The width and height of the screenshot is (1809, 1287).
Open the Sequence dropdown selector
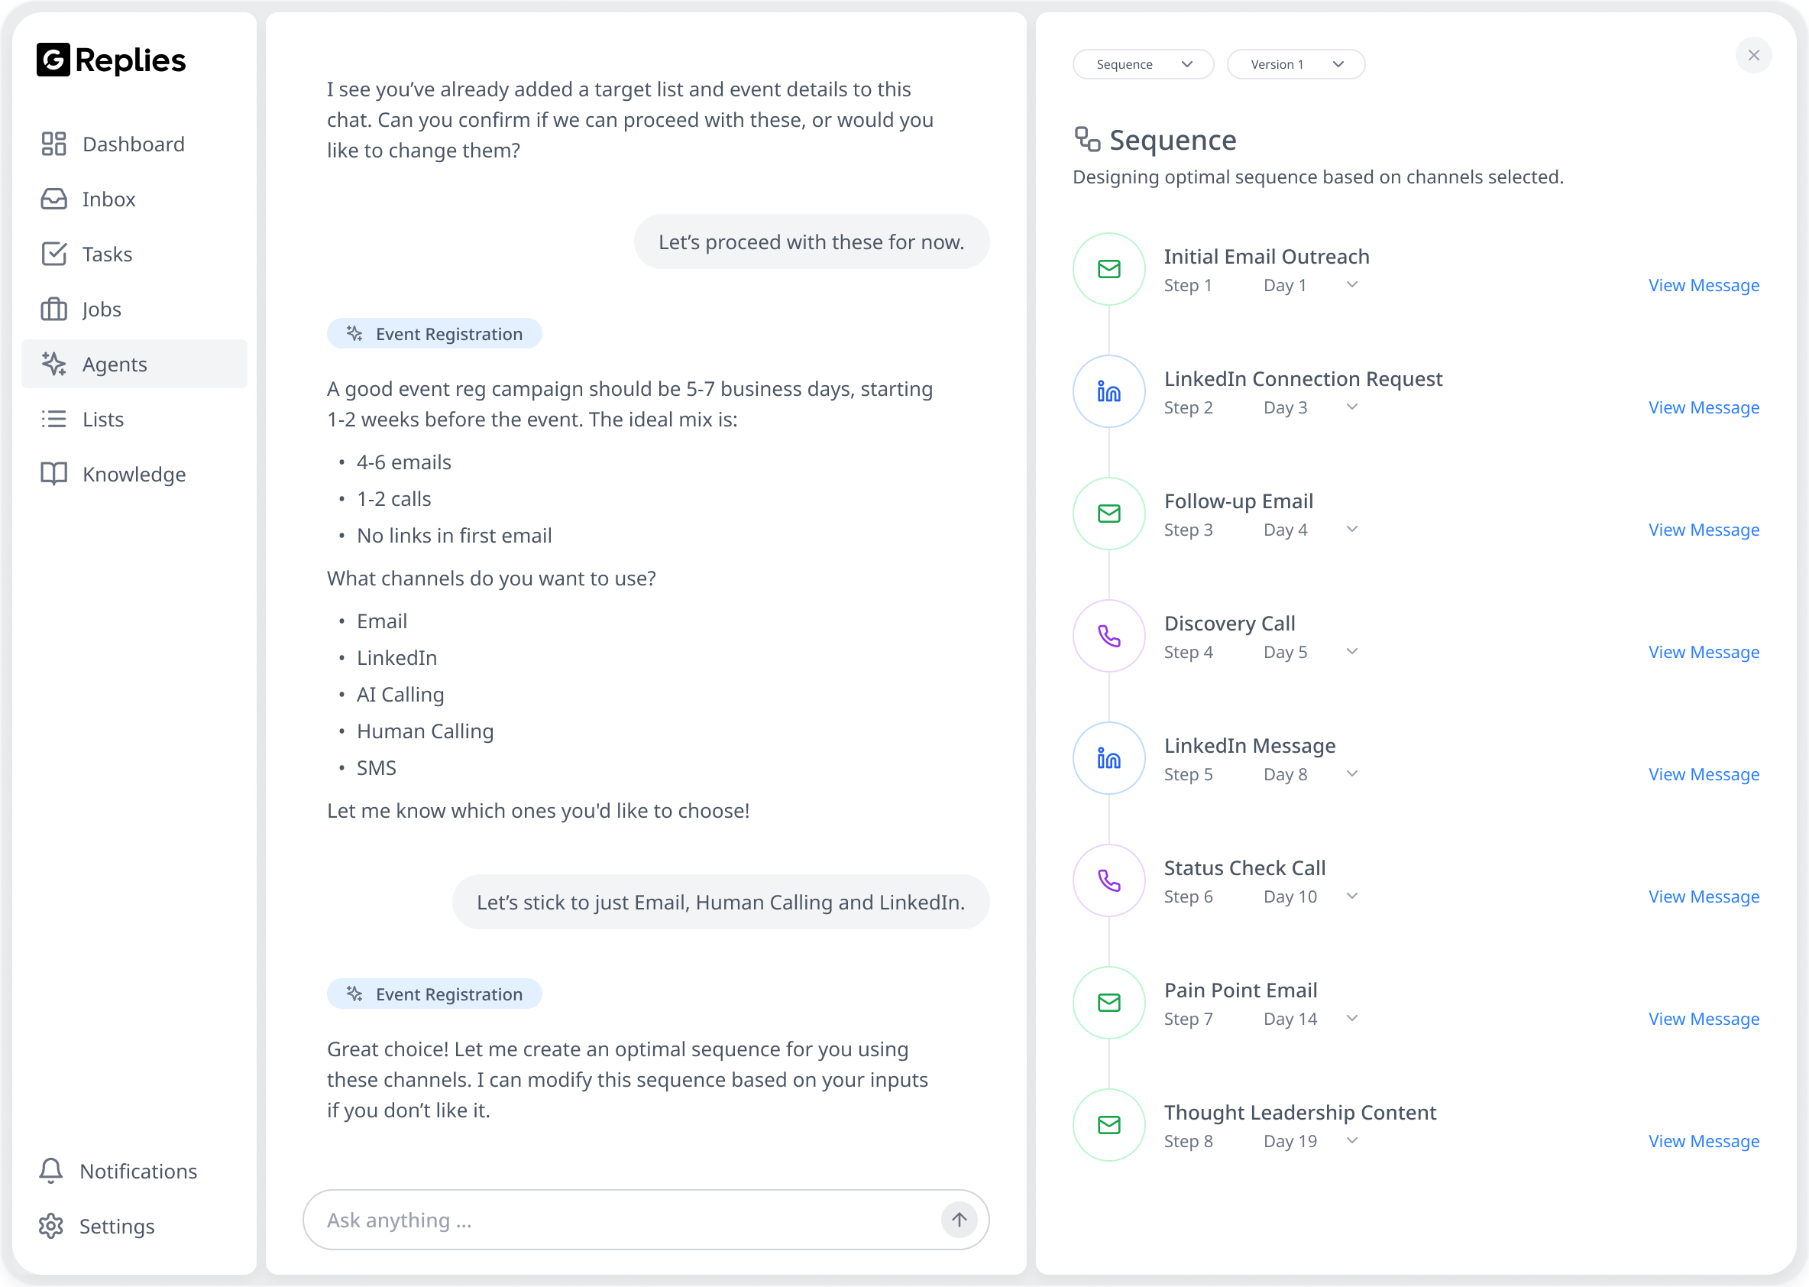(1143, 64)
